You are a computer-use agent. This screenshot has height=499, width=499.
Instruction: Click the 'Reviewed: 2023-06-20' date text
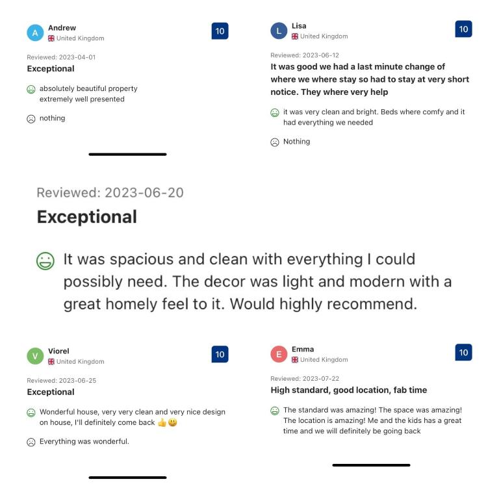[x=110, y=192]
